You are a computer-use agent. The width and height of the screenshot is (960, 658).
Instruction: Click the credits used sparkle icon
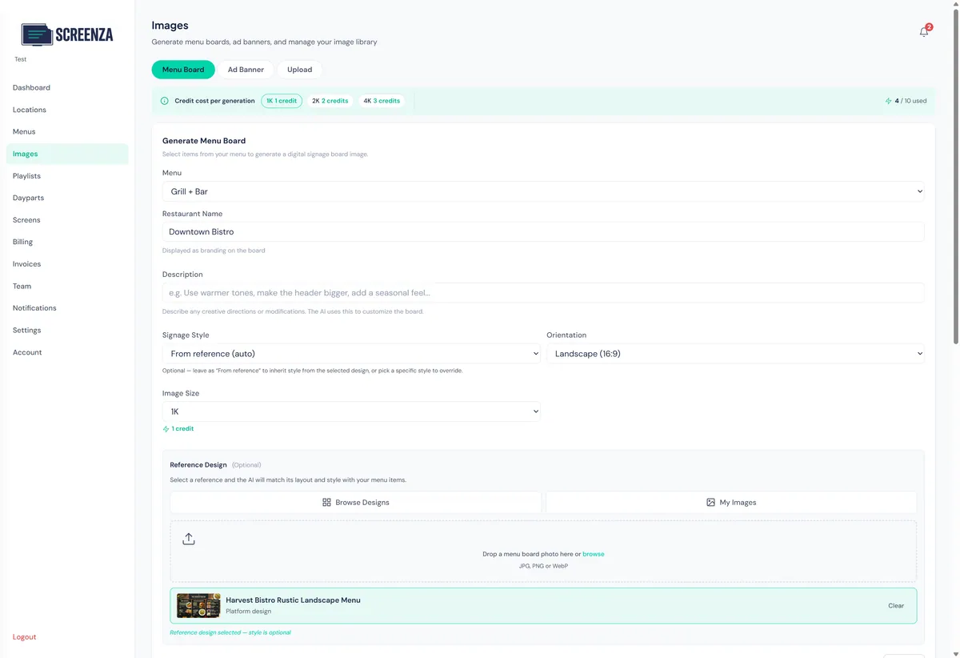(888, 101)
